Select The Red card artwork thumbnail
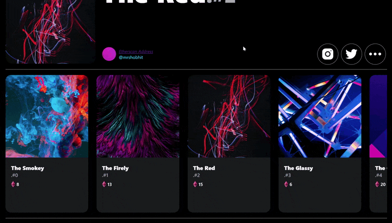Screen dimensions: 392x223 pyautogui.click(x=229, y=116)
